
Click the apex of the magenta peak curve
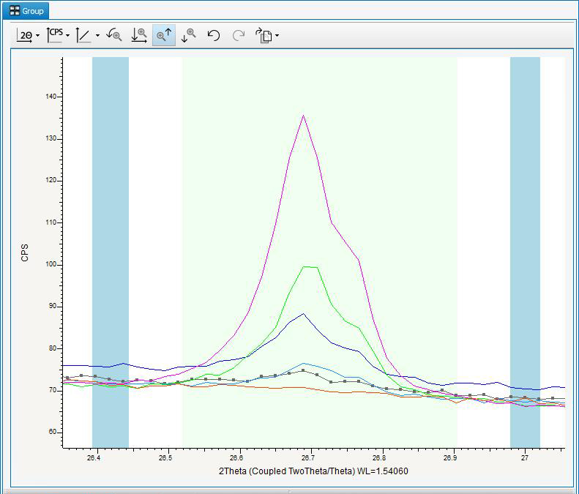[x=303, y=116]
